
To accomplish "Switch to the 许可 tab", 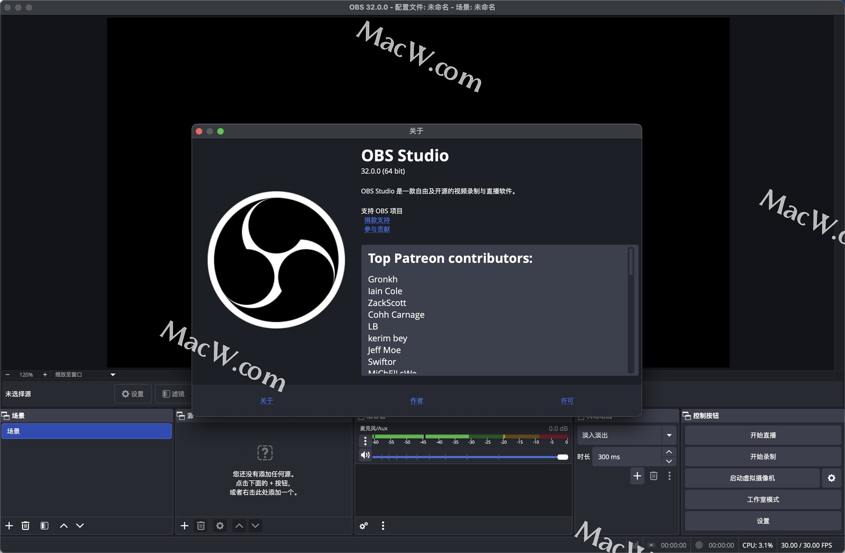I will point(566,400).
